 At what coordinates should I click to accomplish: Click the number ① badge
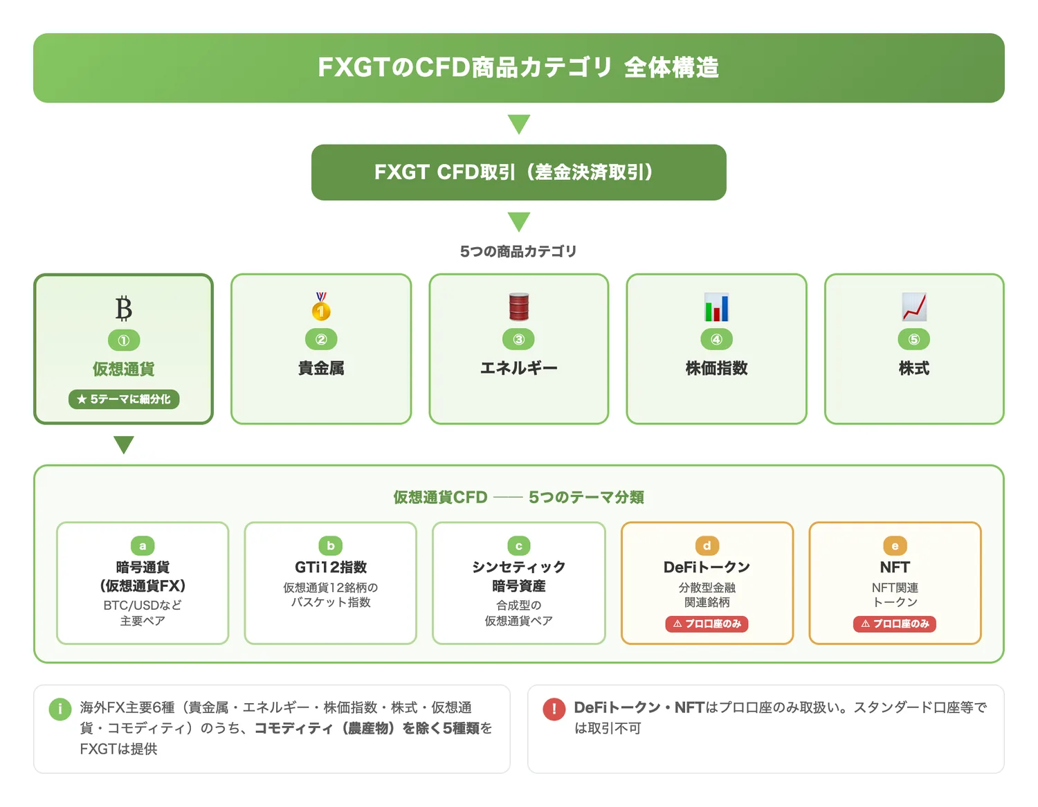click(124, 341)
